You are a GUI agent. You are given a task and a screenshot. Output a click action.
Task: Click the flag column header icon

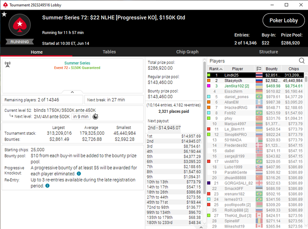pyautogui.click(x=259, y=69)
